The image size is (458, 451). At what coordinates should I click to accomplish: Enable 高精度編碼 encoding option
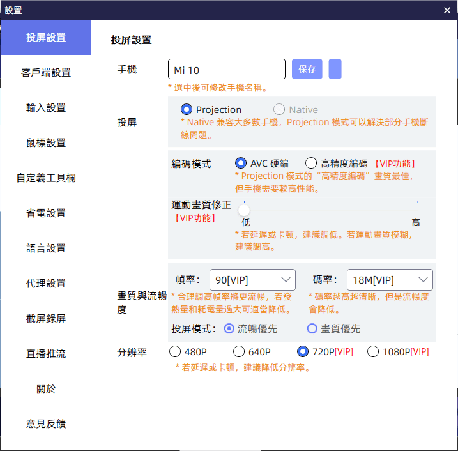(311, 163)
